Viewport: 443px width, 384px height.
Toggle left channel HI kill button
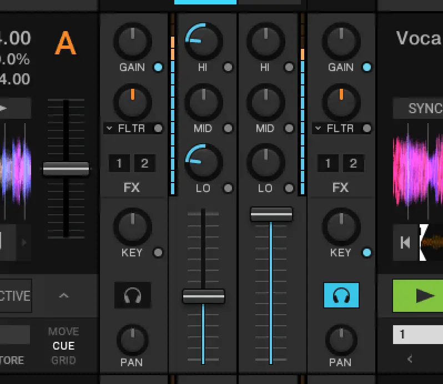pos(228,67)
